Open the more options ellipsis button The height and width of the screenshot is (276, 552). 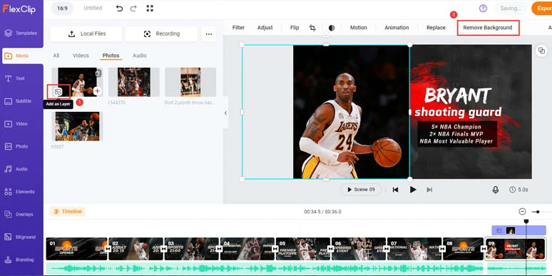point(209,34)
